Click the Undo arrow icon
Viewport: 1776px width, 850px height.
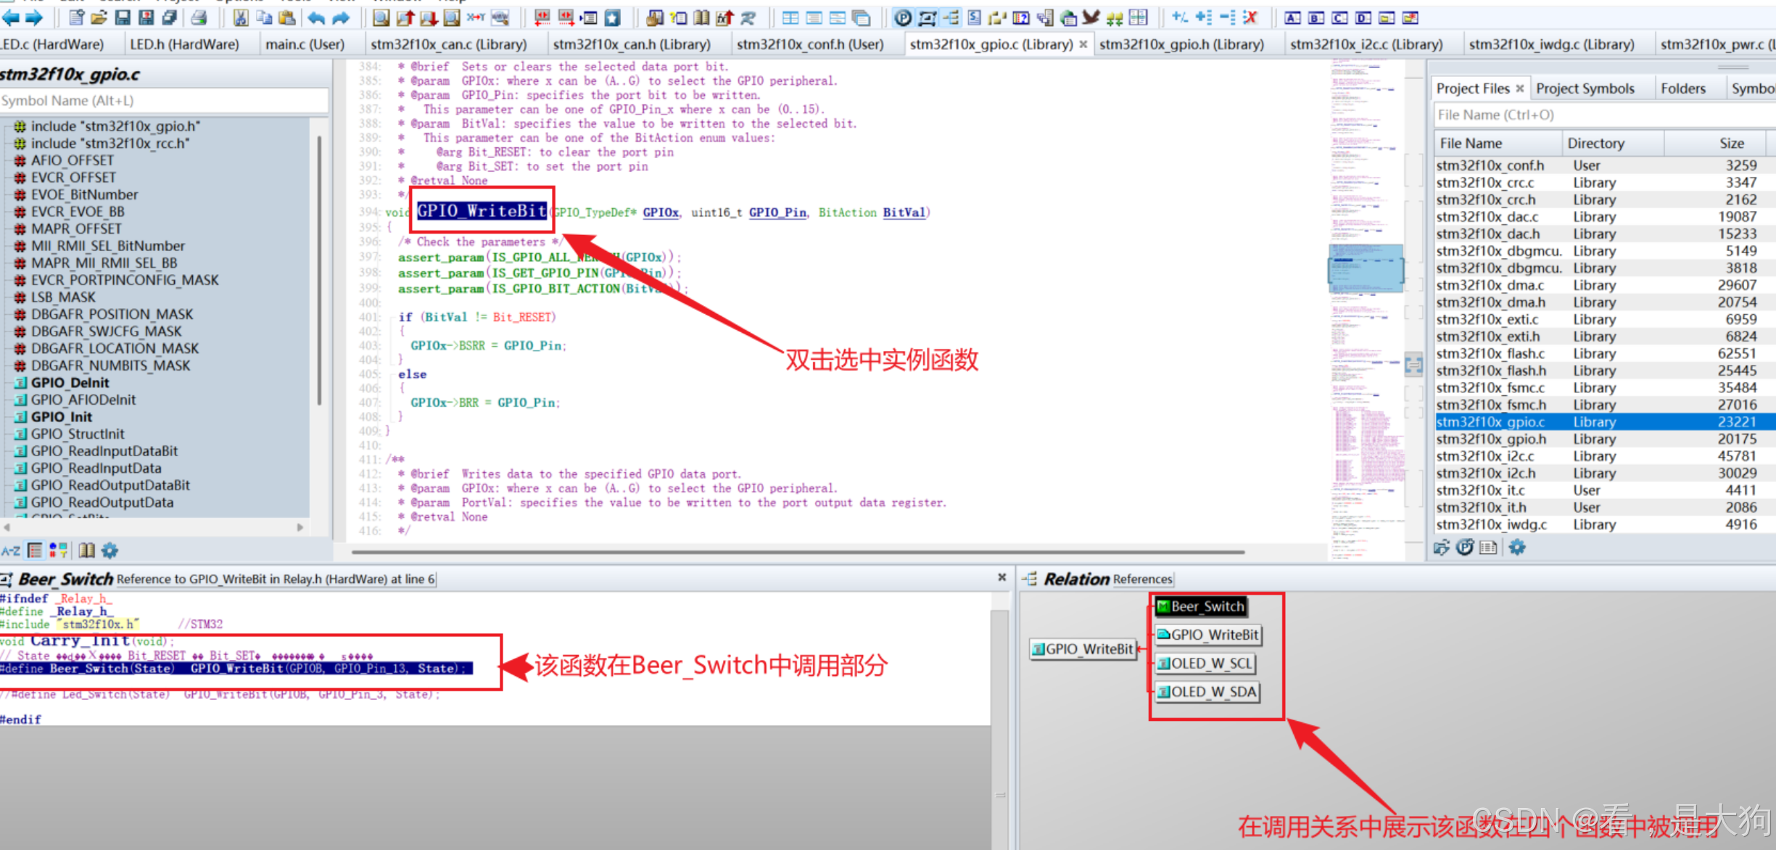click(316, 17)
